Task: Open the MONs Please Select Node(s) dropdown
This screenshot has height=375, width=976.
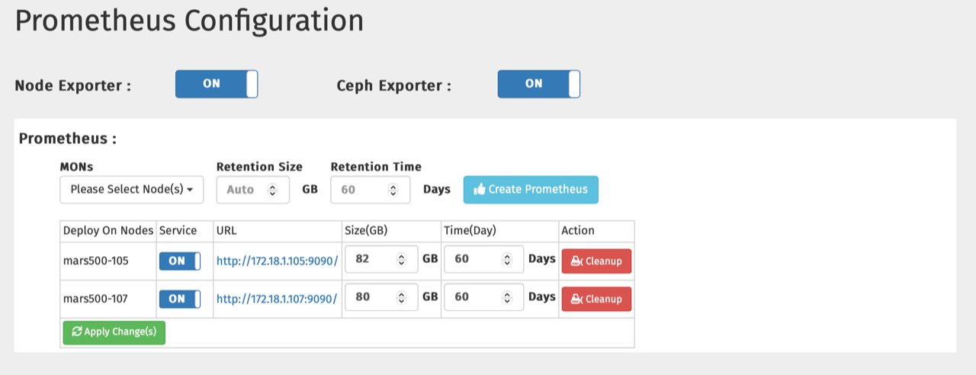Action: (x=131, y=190)
